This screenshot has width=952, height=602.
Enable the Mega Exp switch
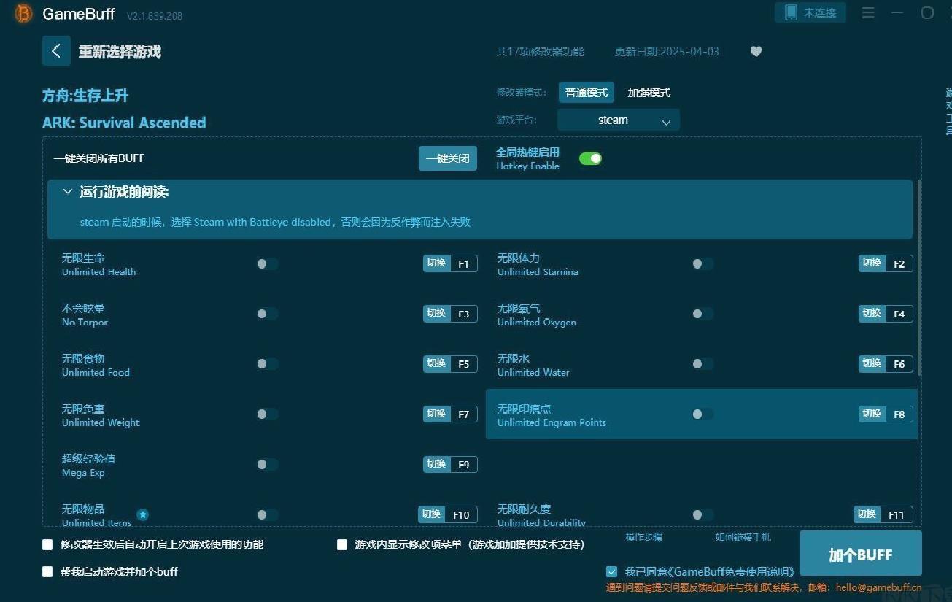[x=267, y=465]
